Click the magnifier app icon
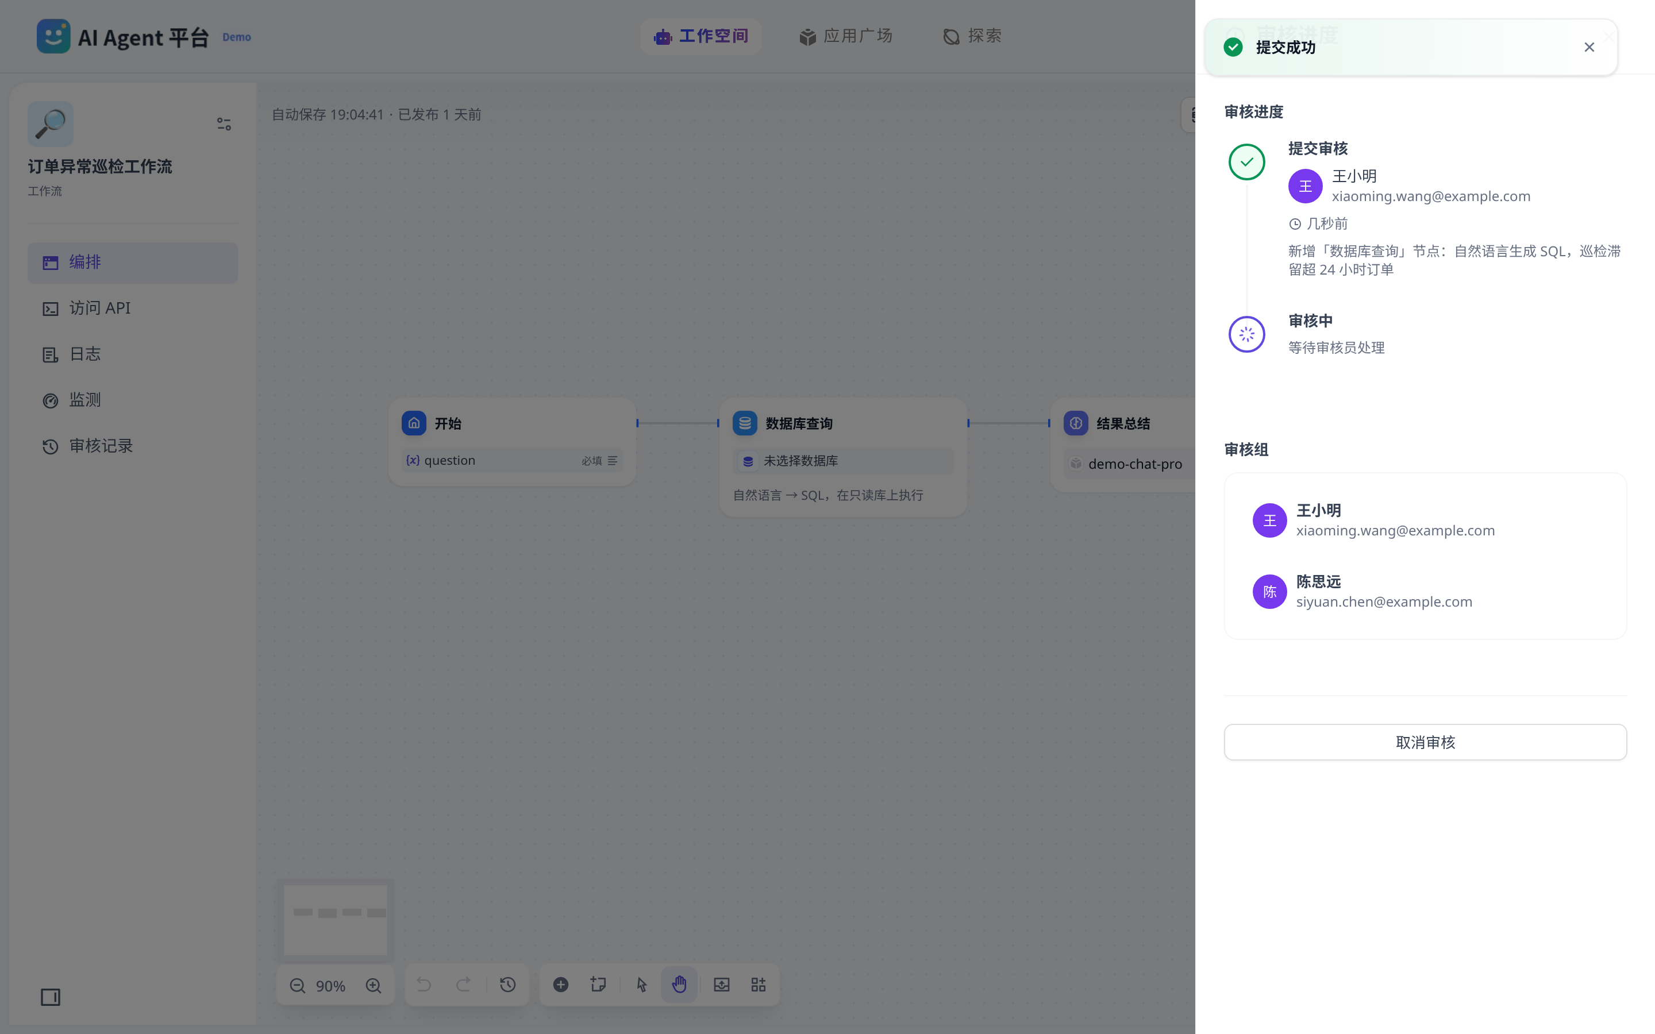The image size is (1655, 1034). [x=51, y=124]
